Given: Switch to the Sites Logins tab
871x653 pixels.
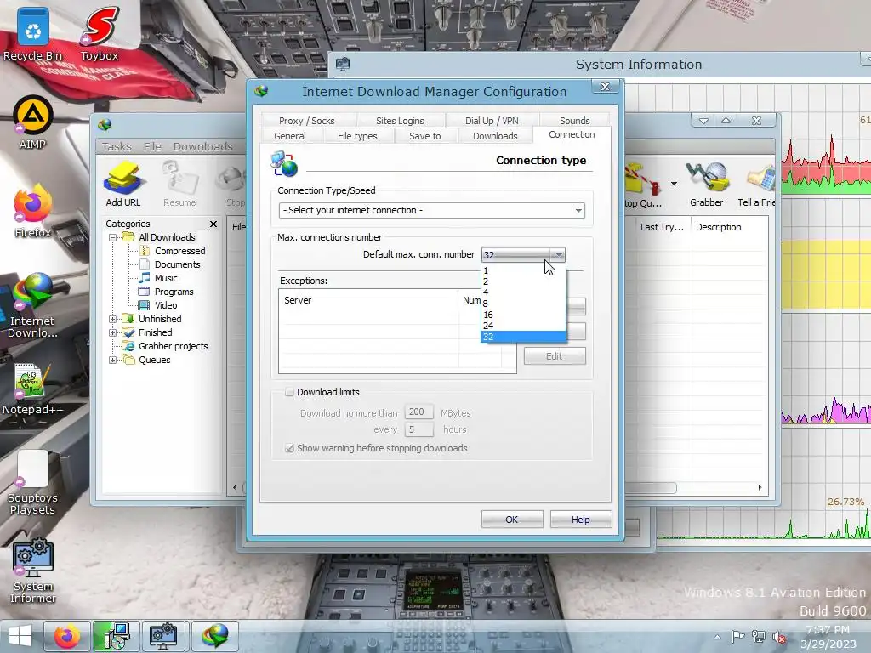Looking at the screenshot, I should click(400, 121).
